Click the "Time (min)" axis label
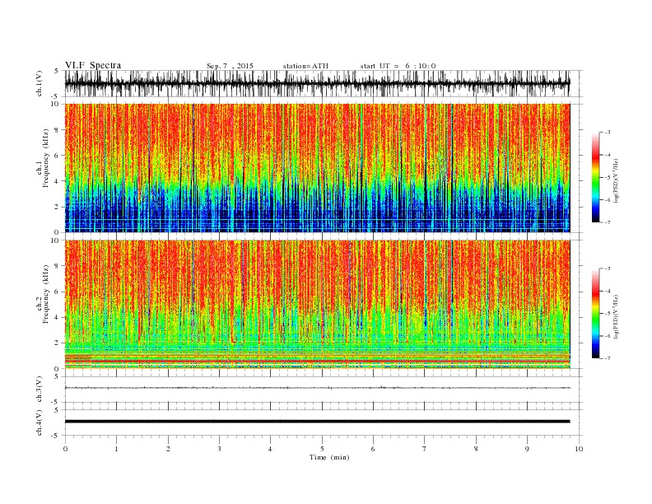Viewport: 652px width, 504px height. click(x=329, y=457)
